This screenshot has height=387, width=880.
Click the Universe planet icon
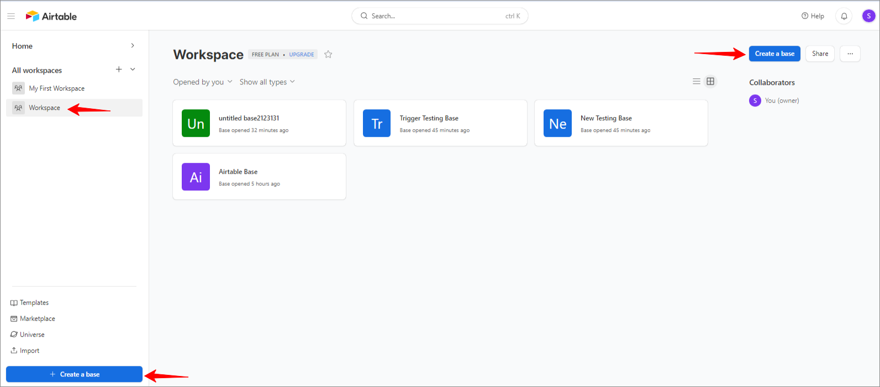[x=14, y=335]
